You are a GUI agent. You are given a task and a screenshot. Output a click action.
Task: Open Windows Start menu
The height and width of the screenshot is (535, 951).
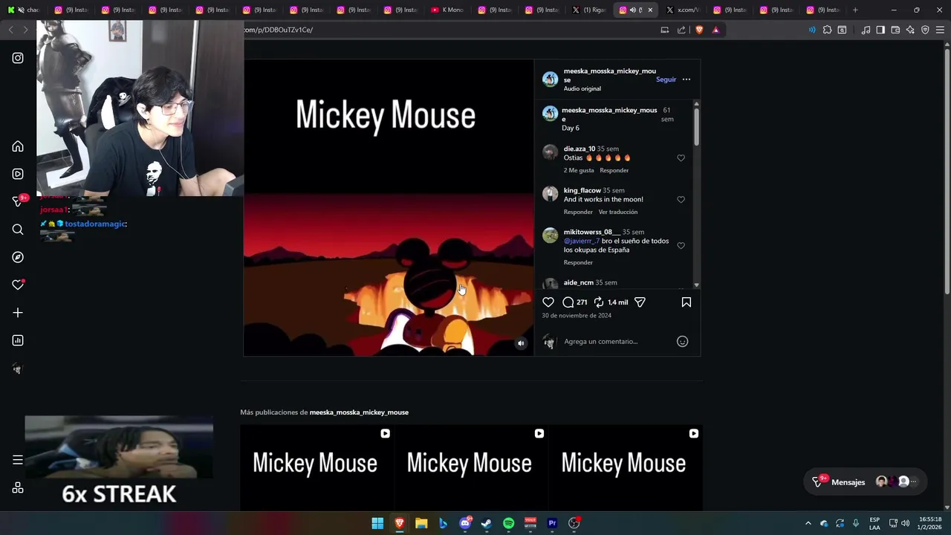pyautogui.click(x=377, y=523)
